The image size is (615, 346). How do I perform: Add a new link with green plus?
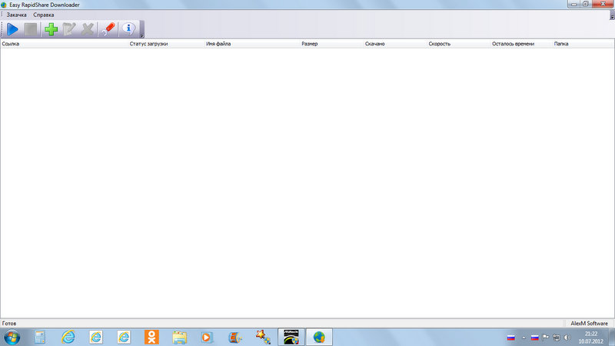tap(51, 29)
